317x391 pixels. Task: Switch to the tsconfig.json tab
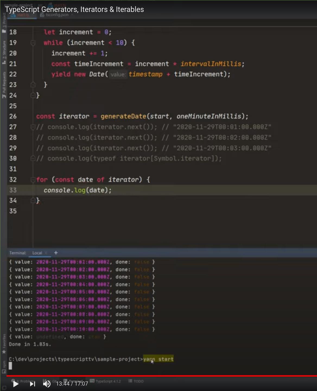tap(56, 15)
